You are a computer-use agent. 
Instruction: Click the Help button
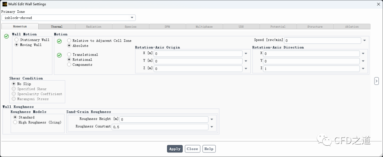[209, 149]
